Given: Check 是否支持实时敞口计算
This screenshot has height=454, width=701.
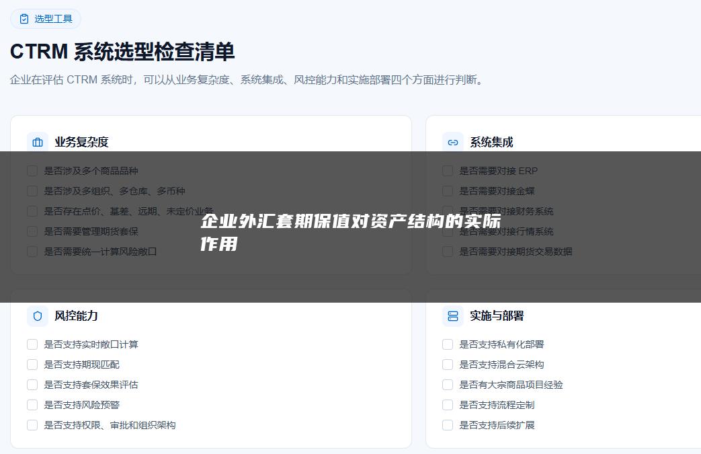Looking at the screenshot, I should point(32,344).
